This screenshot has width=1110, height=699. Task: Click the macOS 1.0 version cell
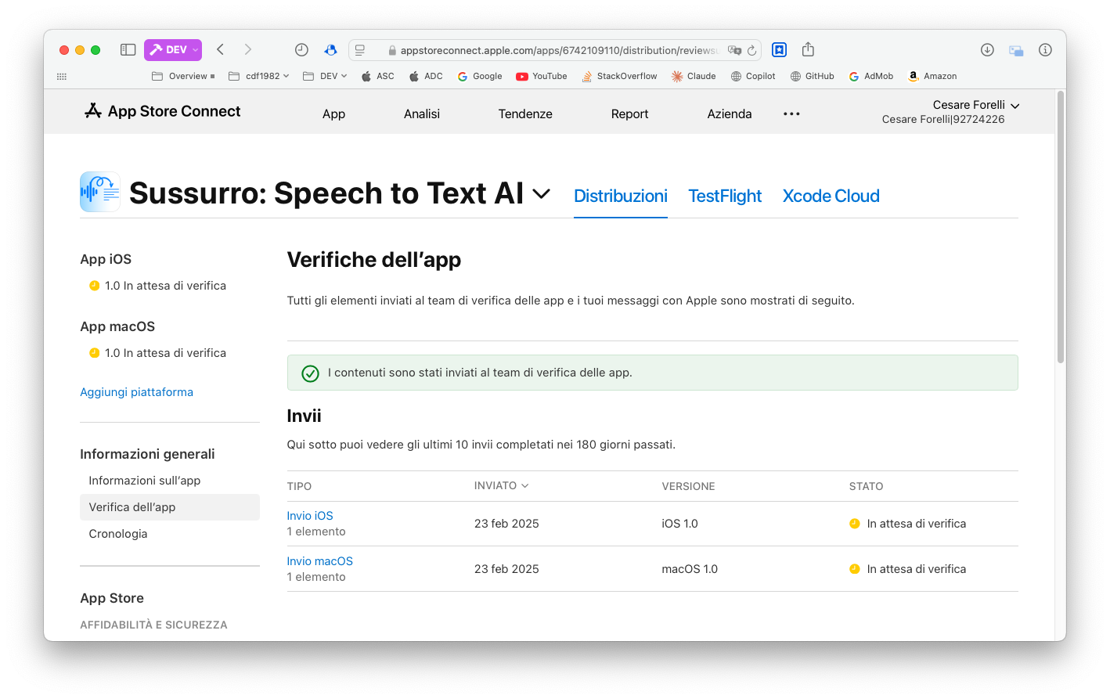click(x=690, y=569)
